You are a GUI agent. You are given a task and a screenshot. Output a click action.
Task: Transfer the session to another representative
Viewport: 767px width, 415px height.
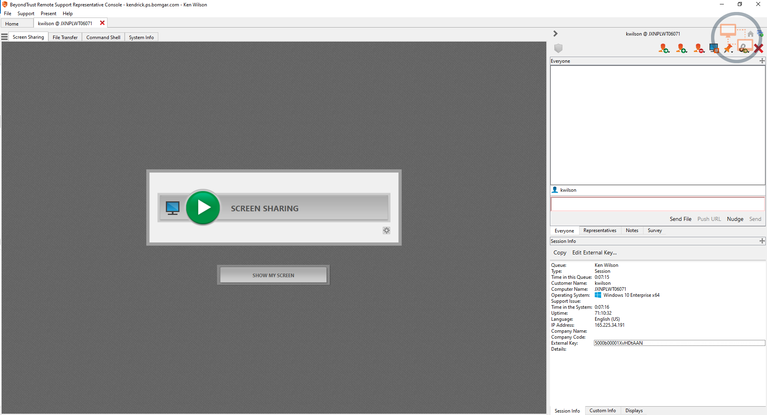[x=663, y=48]
